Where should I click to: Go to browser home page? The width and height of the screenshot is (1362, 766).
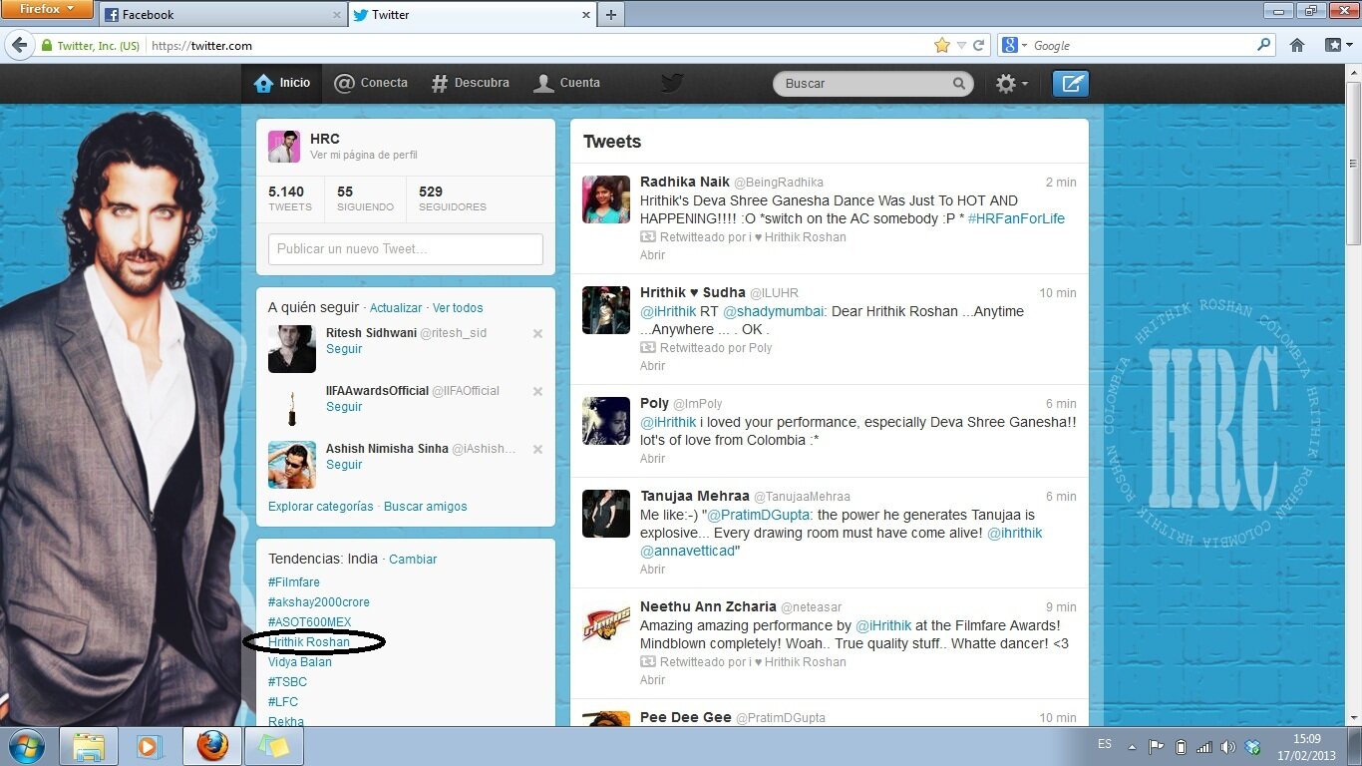pos(1297,45)
